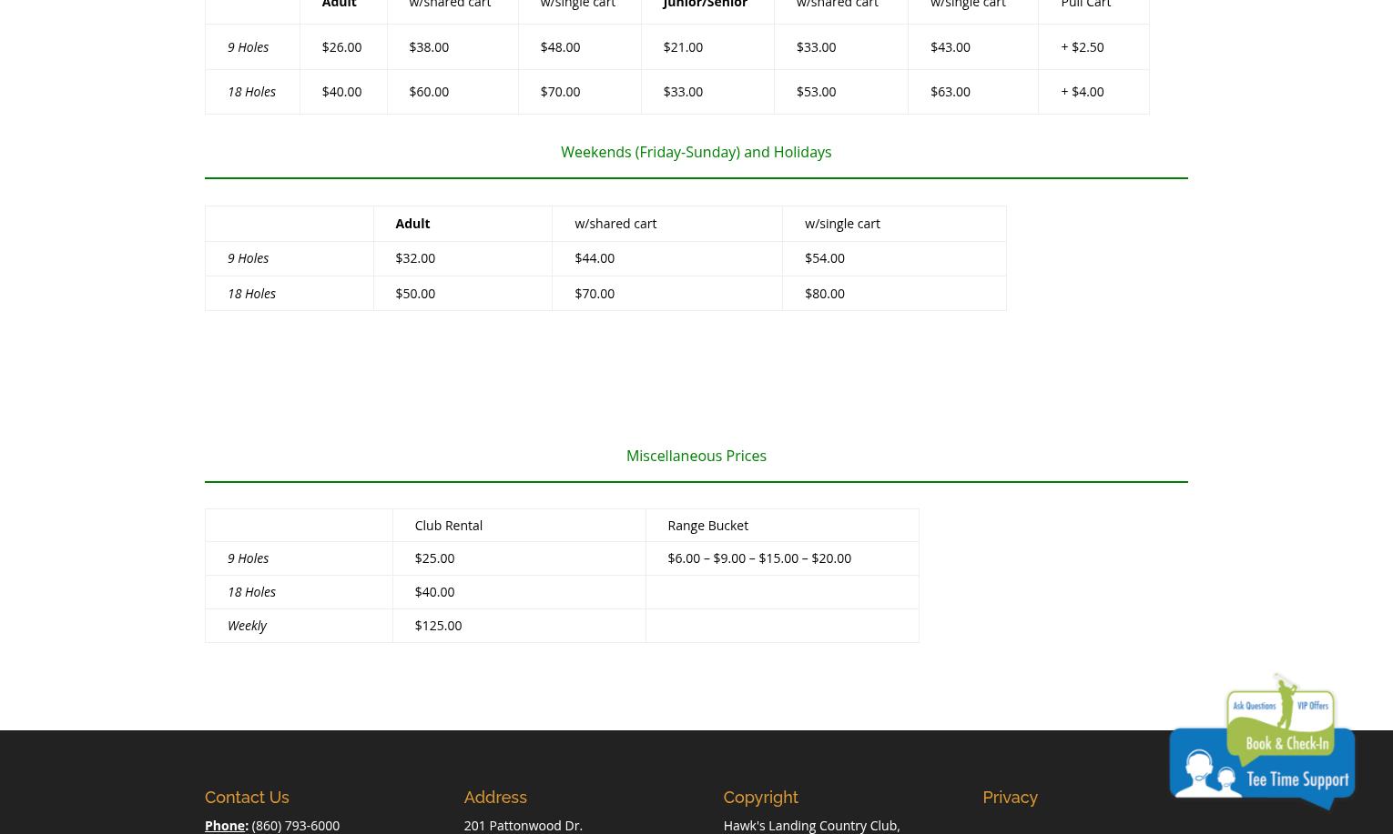Click '9 Holes' label in Miscellaneous Prices table

248,558
